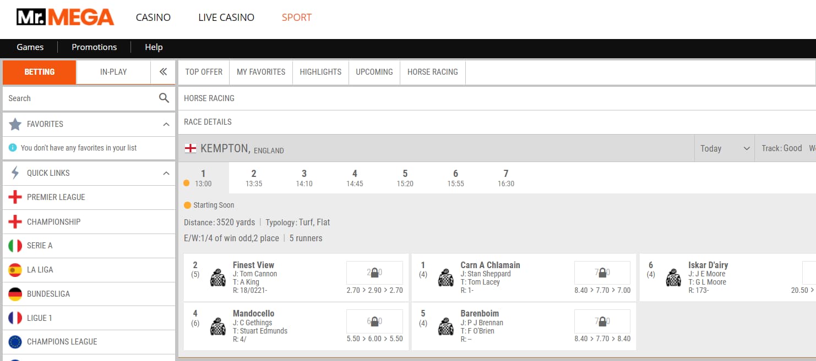Open the Today date dropdown

click(725, 148)
